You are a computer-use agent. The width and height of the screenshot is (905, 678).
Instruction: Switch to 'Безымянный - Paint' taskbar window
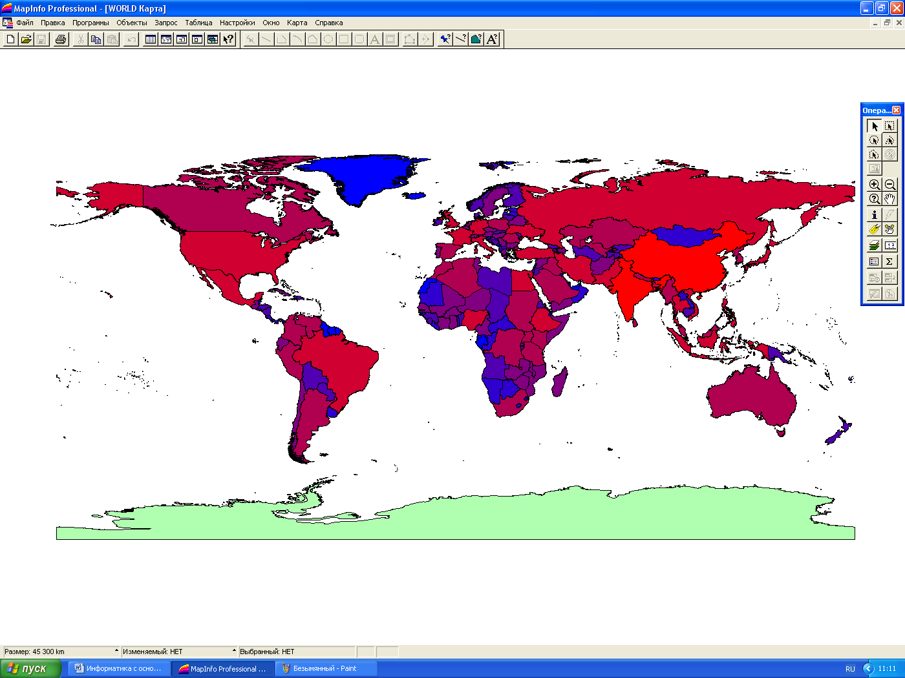(x=325, y=668)
